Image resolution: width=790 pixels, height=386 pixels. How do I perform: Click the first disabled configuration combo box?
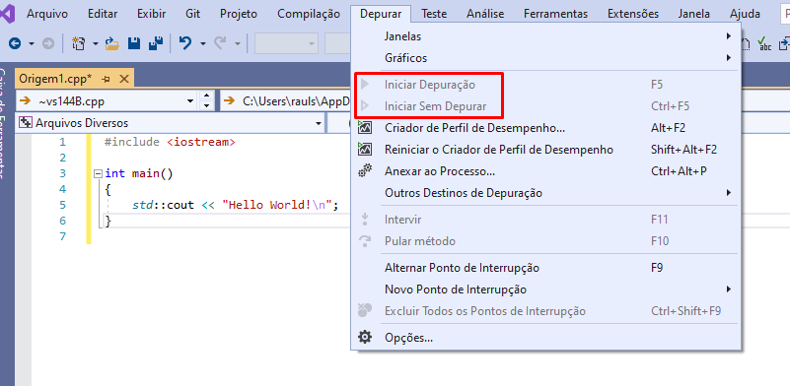pos(286,43)
